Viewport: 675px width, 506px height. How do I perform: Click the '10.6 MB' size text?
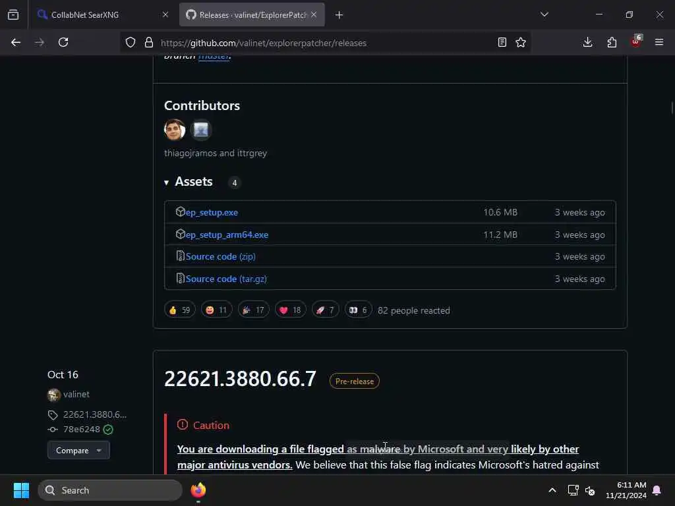coord(500,212)
